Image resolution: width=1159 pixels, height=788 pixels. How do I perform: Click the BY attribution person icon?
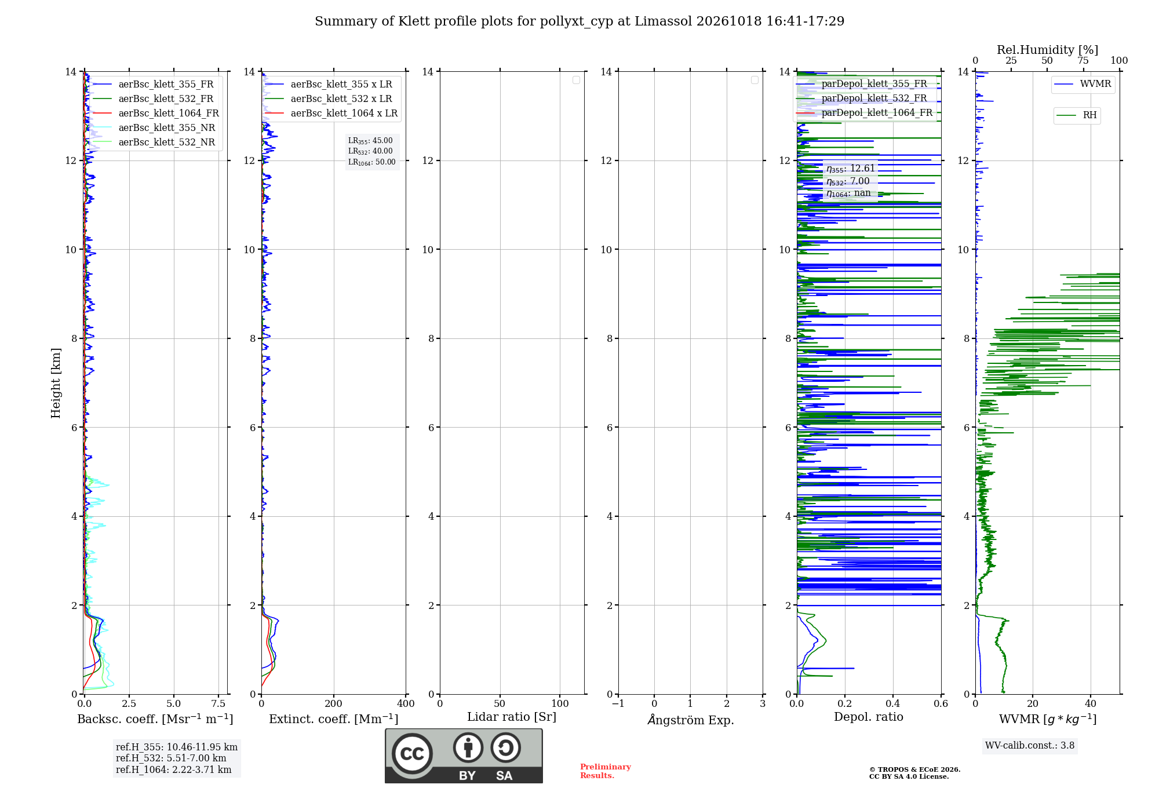click(x=468, y=747)
